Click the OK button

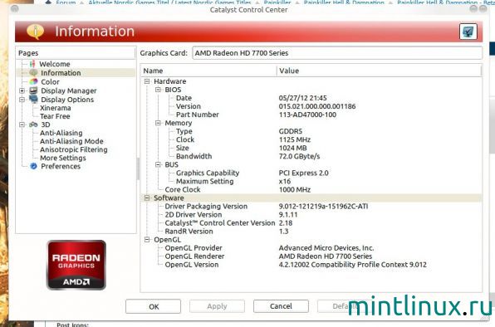[x=154, y=306]
